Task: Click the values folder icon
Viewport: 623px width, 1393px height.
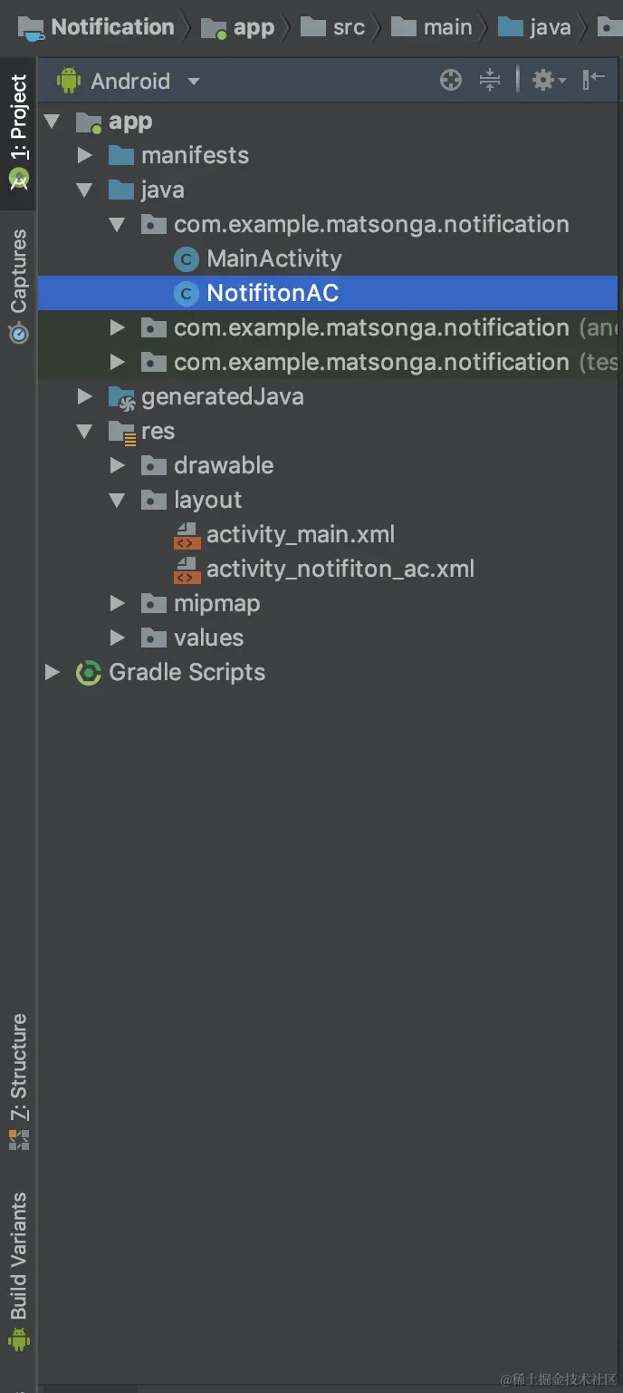Action: pyautogui.click(x=154, y=638)
